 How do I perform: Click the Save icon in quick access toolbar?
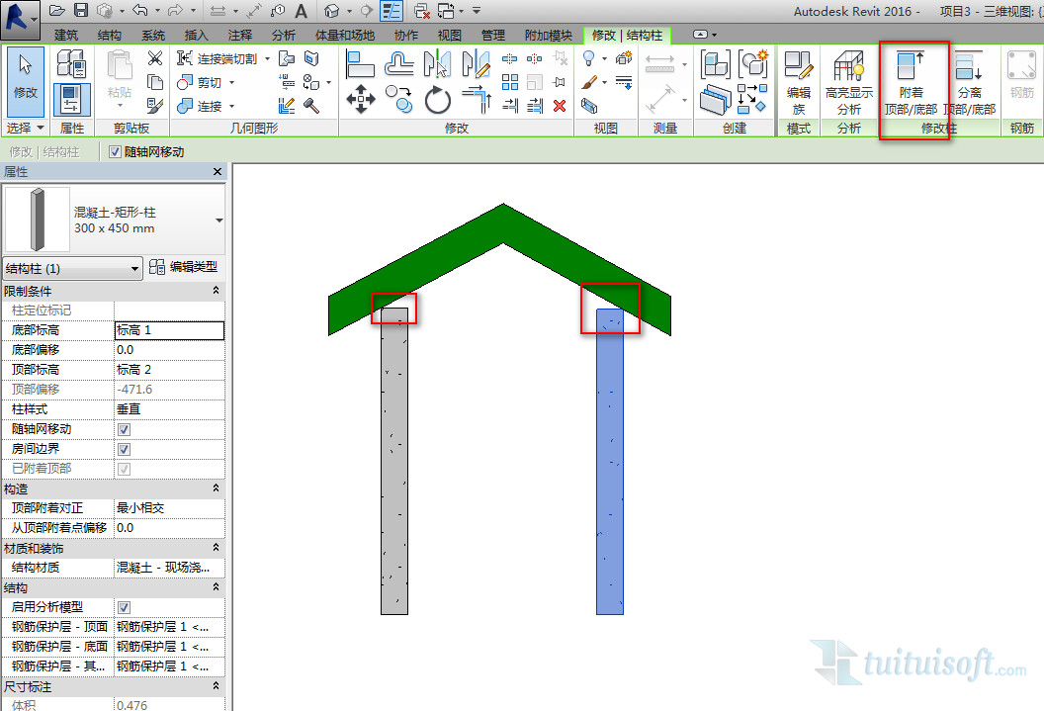[x=80, y=10]
